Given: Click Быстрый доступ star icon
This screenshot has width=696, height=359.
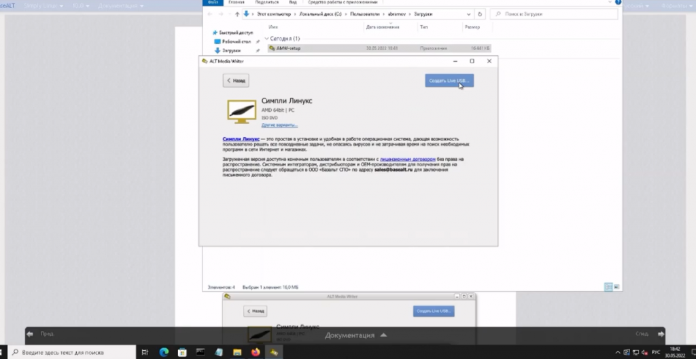Looking at the screenshot, I should tap(215, 33).
